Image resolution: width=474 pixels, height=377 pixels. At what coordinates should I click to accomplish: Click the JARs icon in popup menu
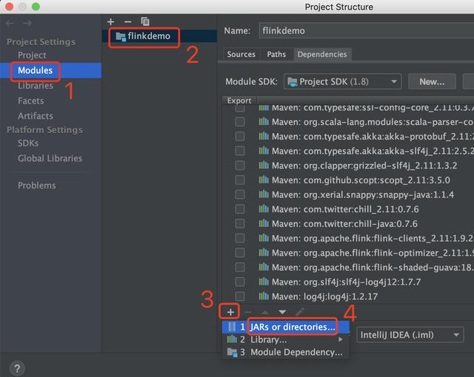232,327
